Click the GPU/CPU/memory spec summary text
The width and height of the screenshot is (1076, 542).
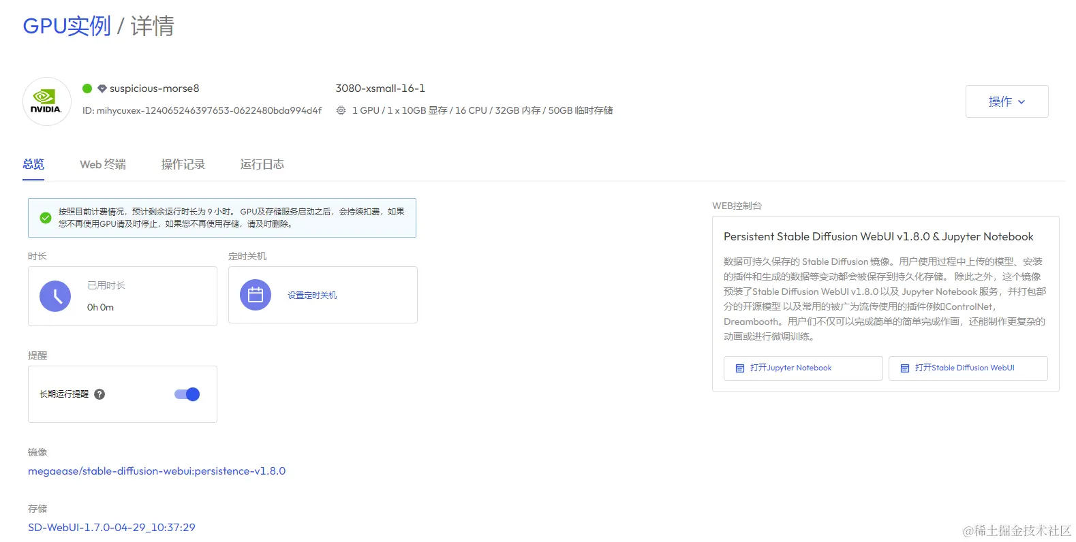(x=482, y=110)
